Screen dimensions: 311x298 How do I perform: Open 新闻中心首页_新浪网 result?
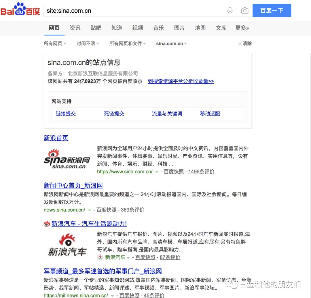point(73,185)
